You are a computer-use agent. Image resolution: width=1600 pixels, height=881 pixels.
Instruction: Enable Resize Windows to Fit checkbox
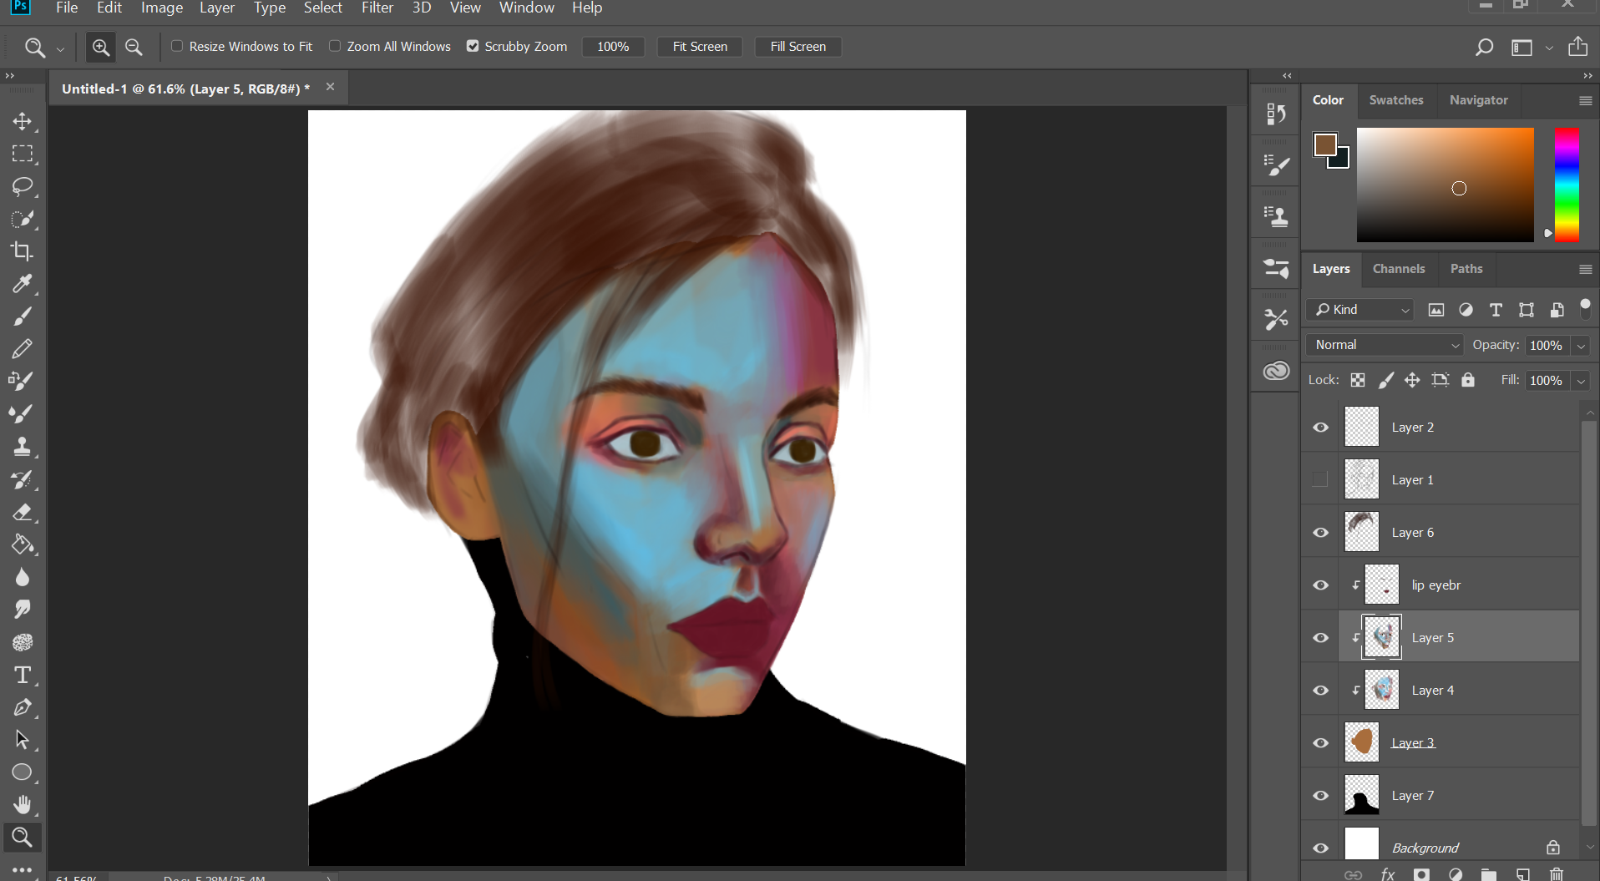[177, 46]
